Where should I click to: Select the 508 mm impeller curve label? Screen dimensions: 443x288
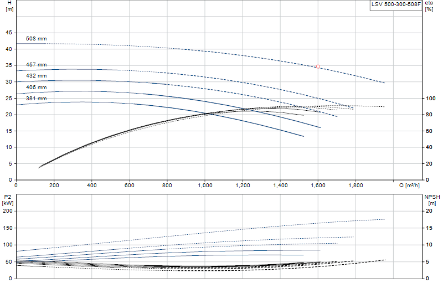[x=36, y=39]
